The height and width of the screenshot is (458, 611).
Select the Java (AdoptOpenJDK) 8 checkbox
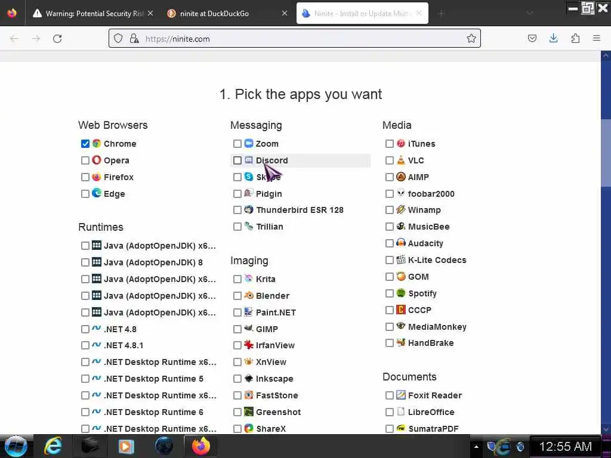(x=85, y=262)
